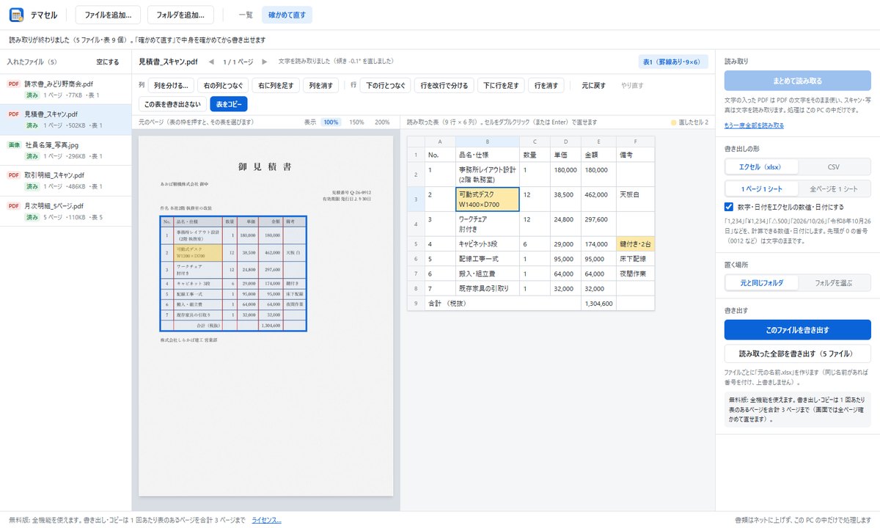Click 元に戻す undo button
The image size is (880, 528).
594,86
